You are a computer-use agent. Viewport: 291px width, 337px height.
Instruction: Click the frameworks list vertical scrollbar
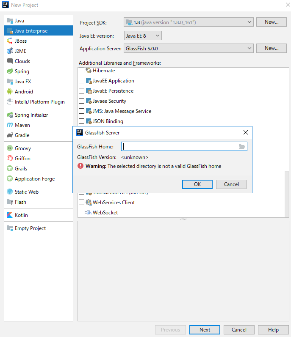(x=287, y=194)
